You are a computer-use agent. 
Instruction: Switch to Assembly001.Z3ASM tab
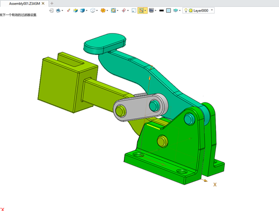pyautogui.click(x=25, y=3)
